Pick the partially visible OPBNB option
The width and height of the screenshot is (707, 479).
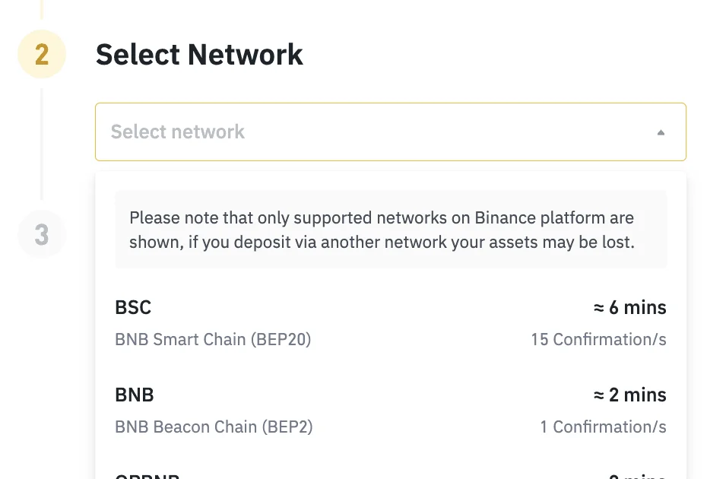(391, 474)
